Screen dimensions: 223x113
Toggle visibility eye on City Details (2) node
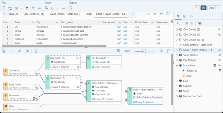click(x=78, y=87)
